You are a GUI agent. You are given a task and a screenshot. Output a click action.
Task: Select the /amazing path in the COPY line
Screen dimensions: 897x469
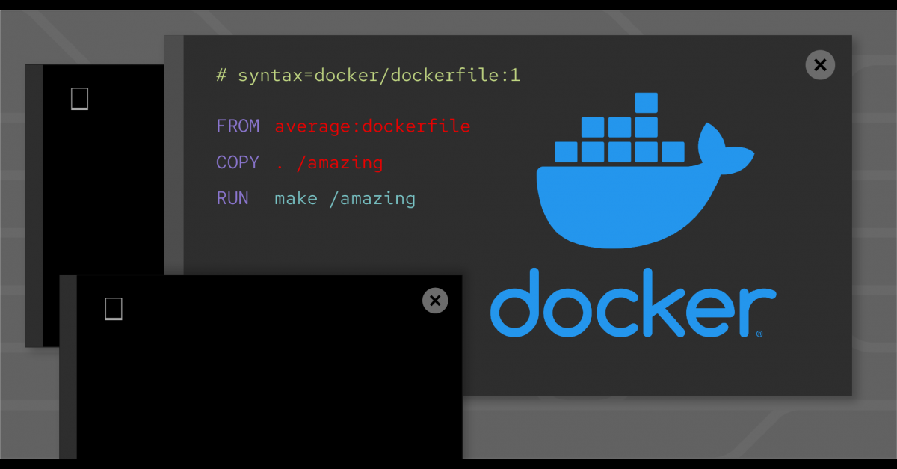click(340, 162)
